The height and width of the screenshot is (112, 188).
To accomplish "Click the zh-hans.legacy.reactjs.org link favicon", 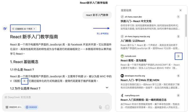I will point(122,36).
